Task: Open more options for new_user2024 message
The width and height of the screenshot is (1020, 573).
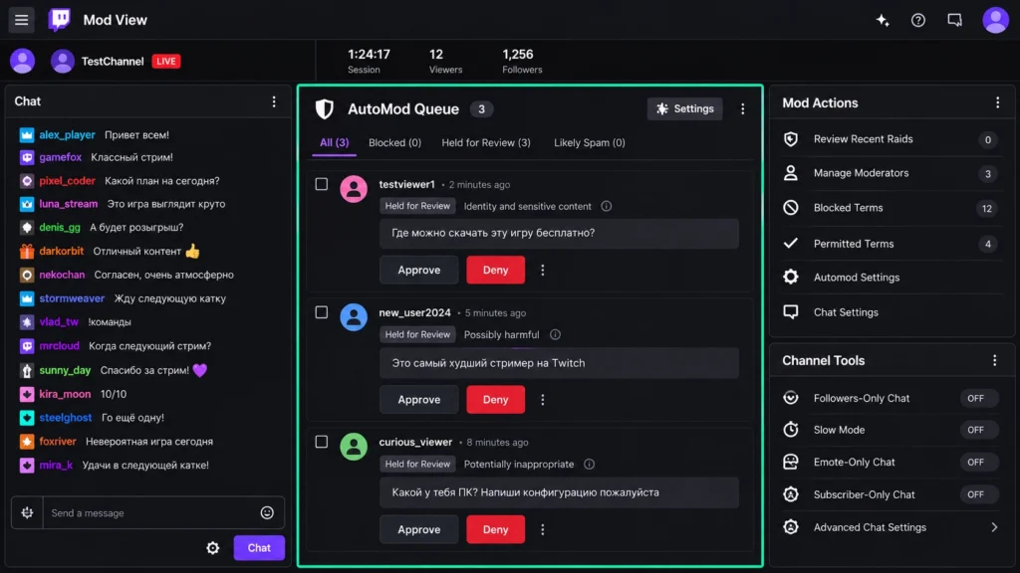Action: pos(543,400)
